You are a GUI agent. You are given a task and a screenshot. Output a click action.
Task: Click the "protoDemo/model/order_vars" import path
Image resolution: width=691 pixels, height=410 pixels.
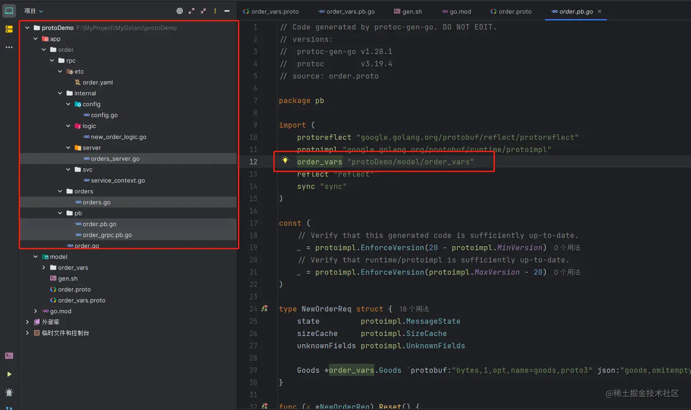click(410, 162)
